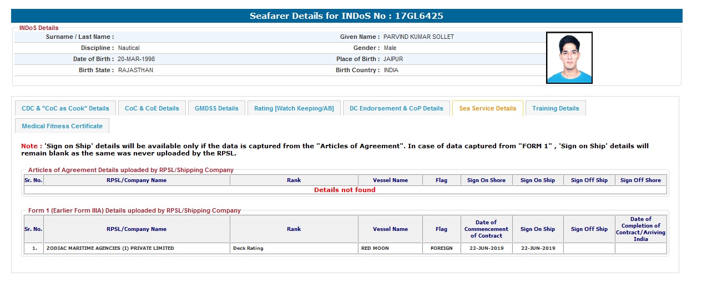Image resolution: width=707 pixels, height=287 pixels.
Task: Click Date of Commencement of Contract column header
Action: coord(486,229)
